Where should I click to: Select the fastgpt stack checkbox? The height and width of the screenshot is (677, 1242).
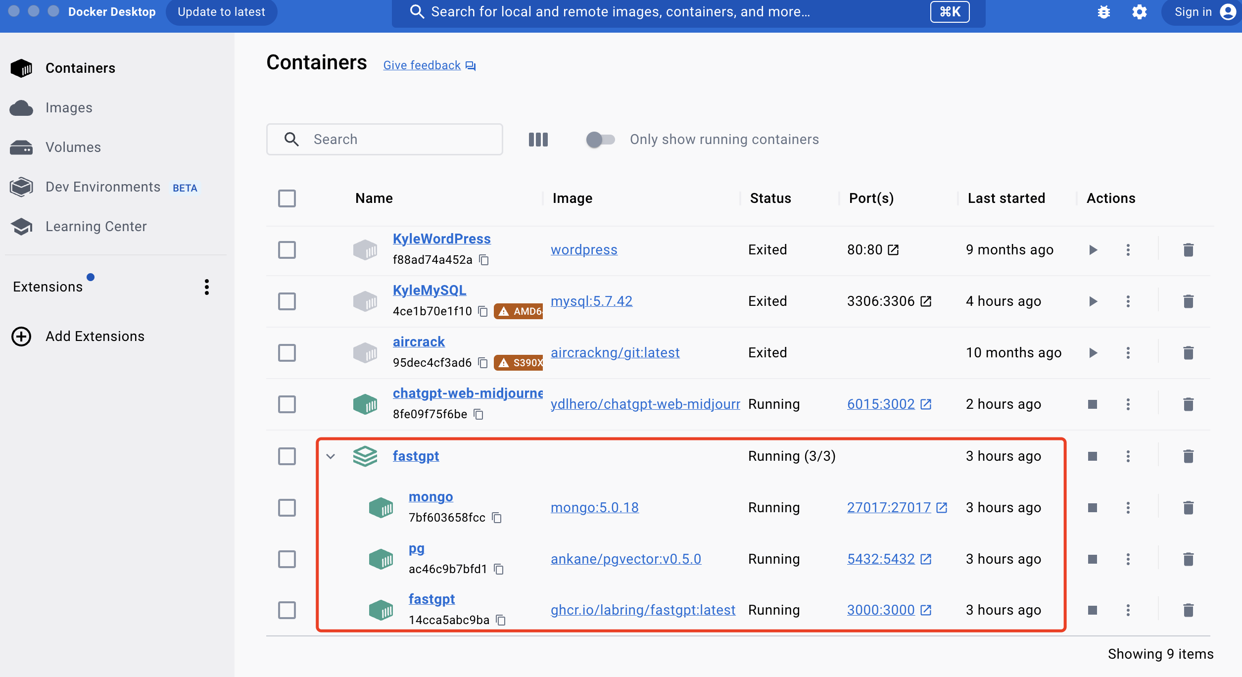[287, 456]
